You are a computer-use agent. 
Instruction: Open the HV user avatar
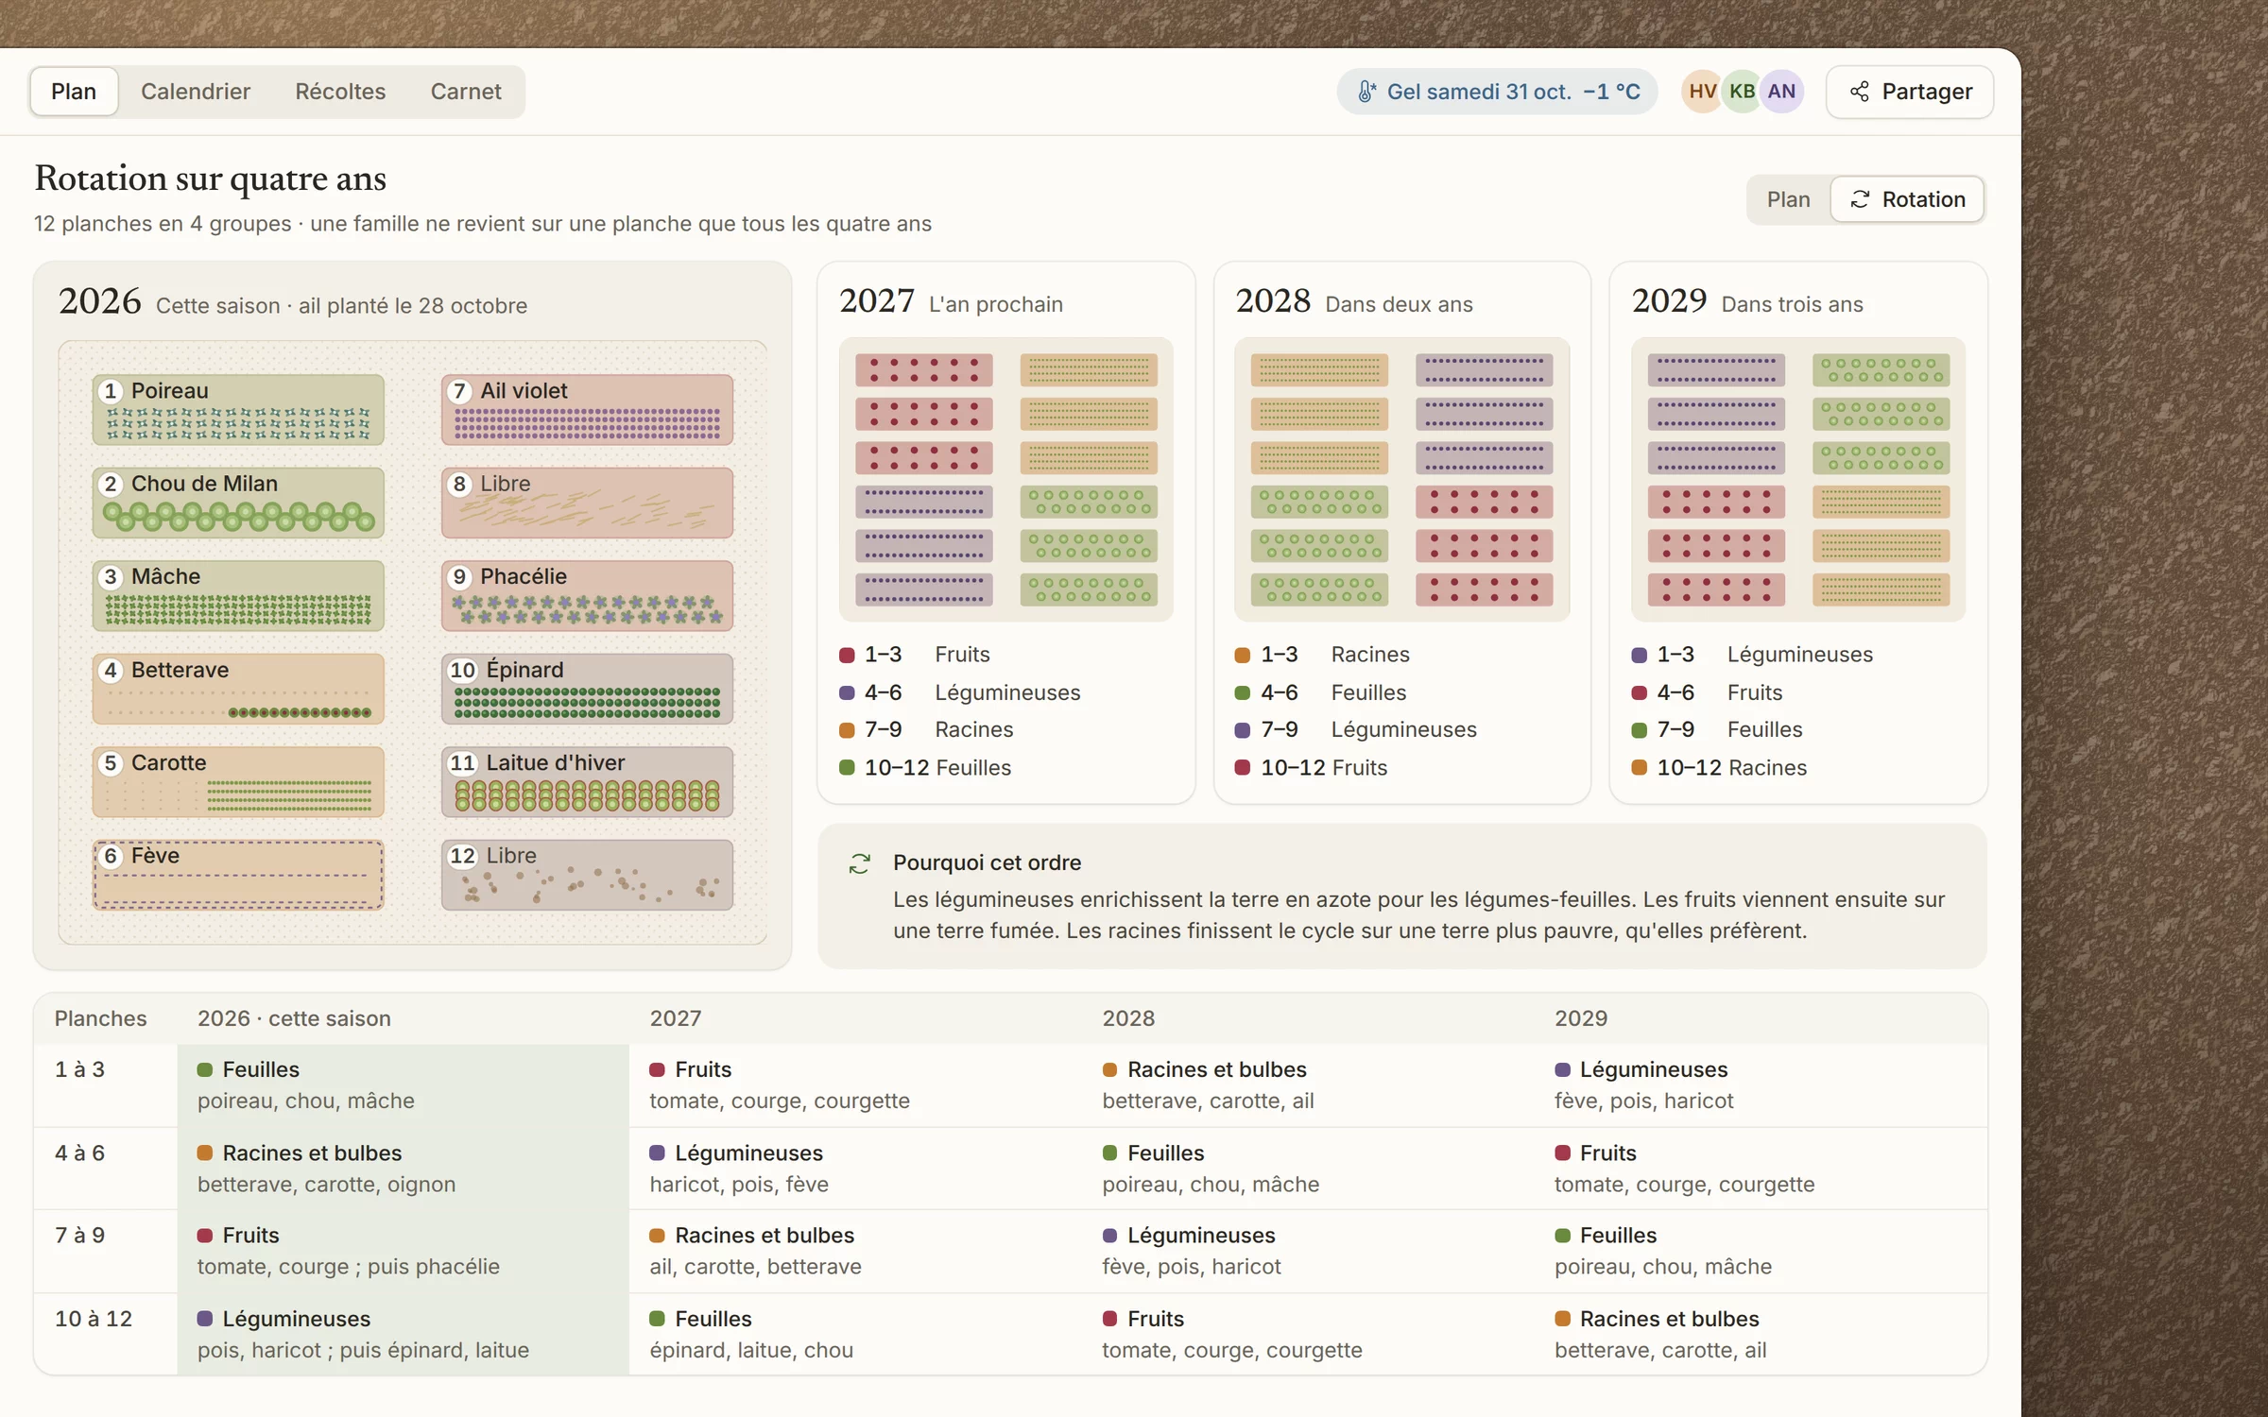1703,92
